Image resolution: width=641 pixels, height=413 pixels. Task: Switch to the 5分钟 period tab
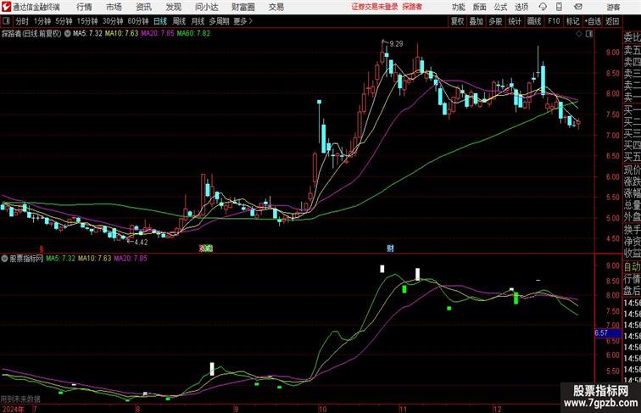coord(64,21)
